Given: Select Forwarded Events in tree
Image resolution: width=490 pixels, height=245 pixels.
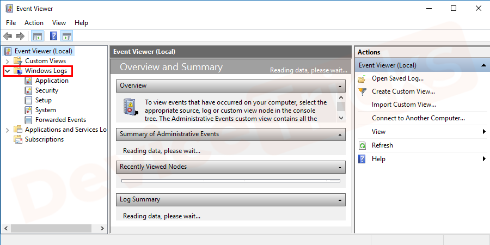Looking at the screenshot, I should pyautogui.click(x=60, y=120).
